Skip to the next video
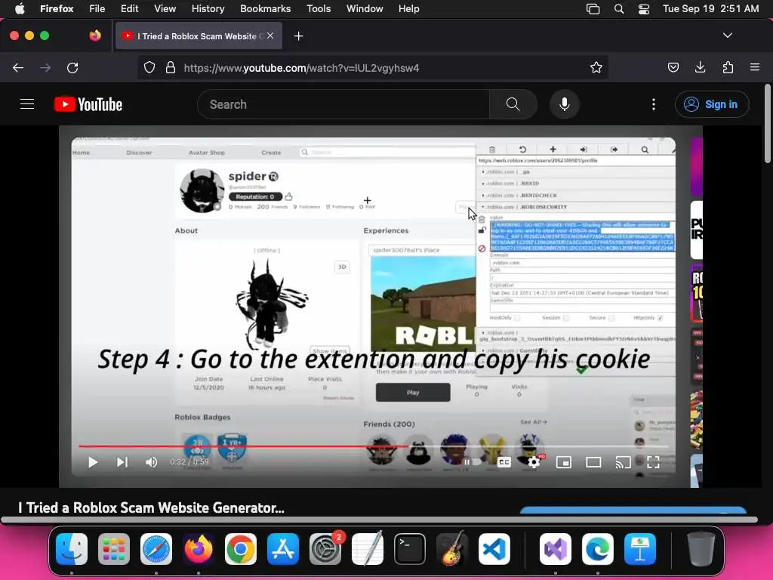 (x=122, y=462)
